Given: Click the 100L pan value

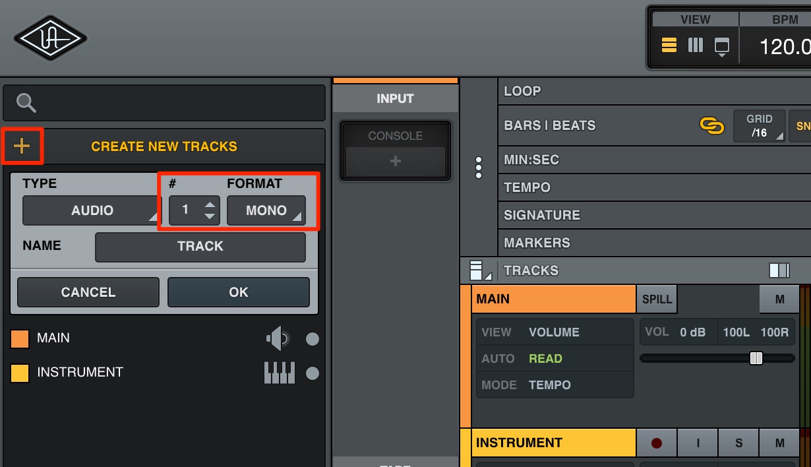Looking at the screenshot, I should [736, 332].
